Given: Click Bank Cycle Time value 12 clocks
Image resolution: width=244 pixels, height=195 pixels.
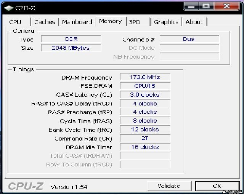Looking at the screenshot, I should click(145, 129).
